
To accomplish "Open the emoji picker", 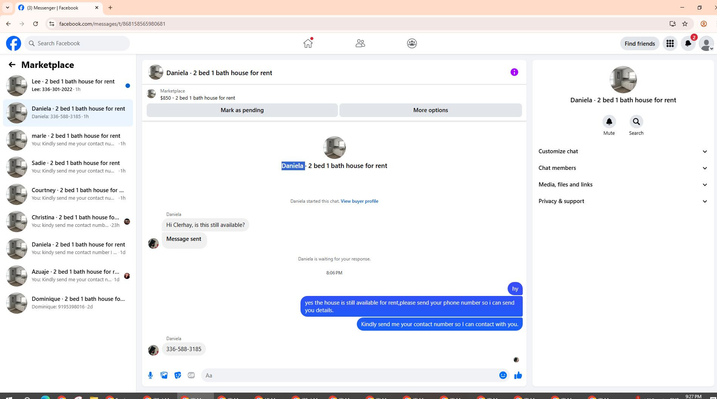I will (x=503, y=375).
